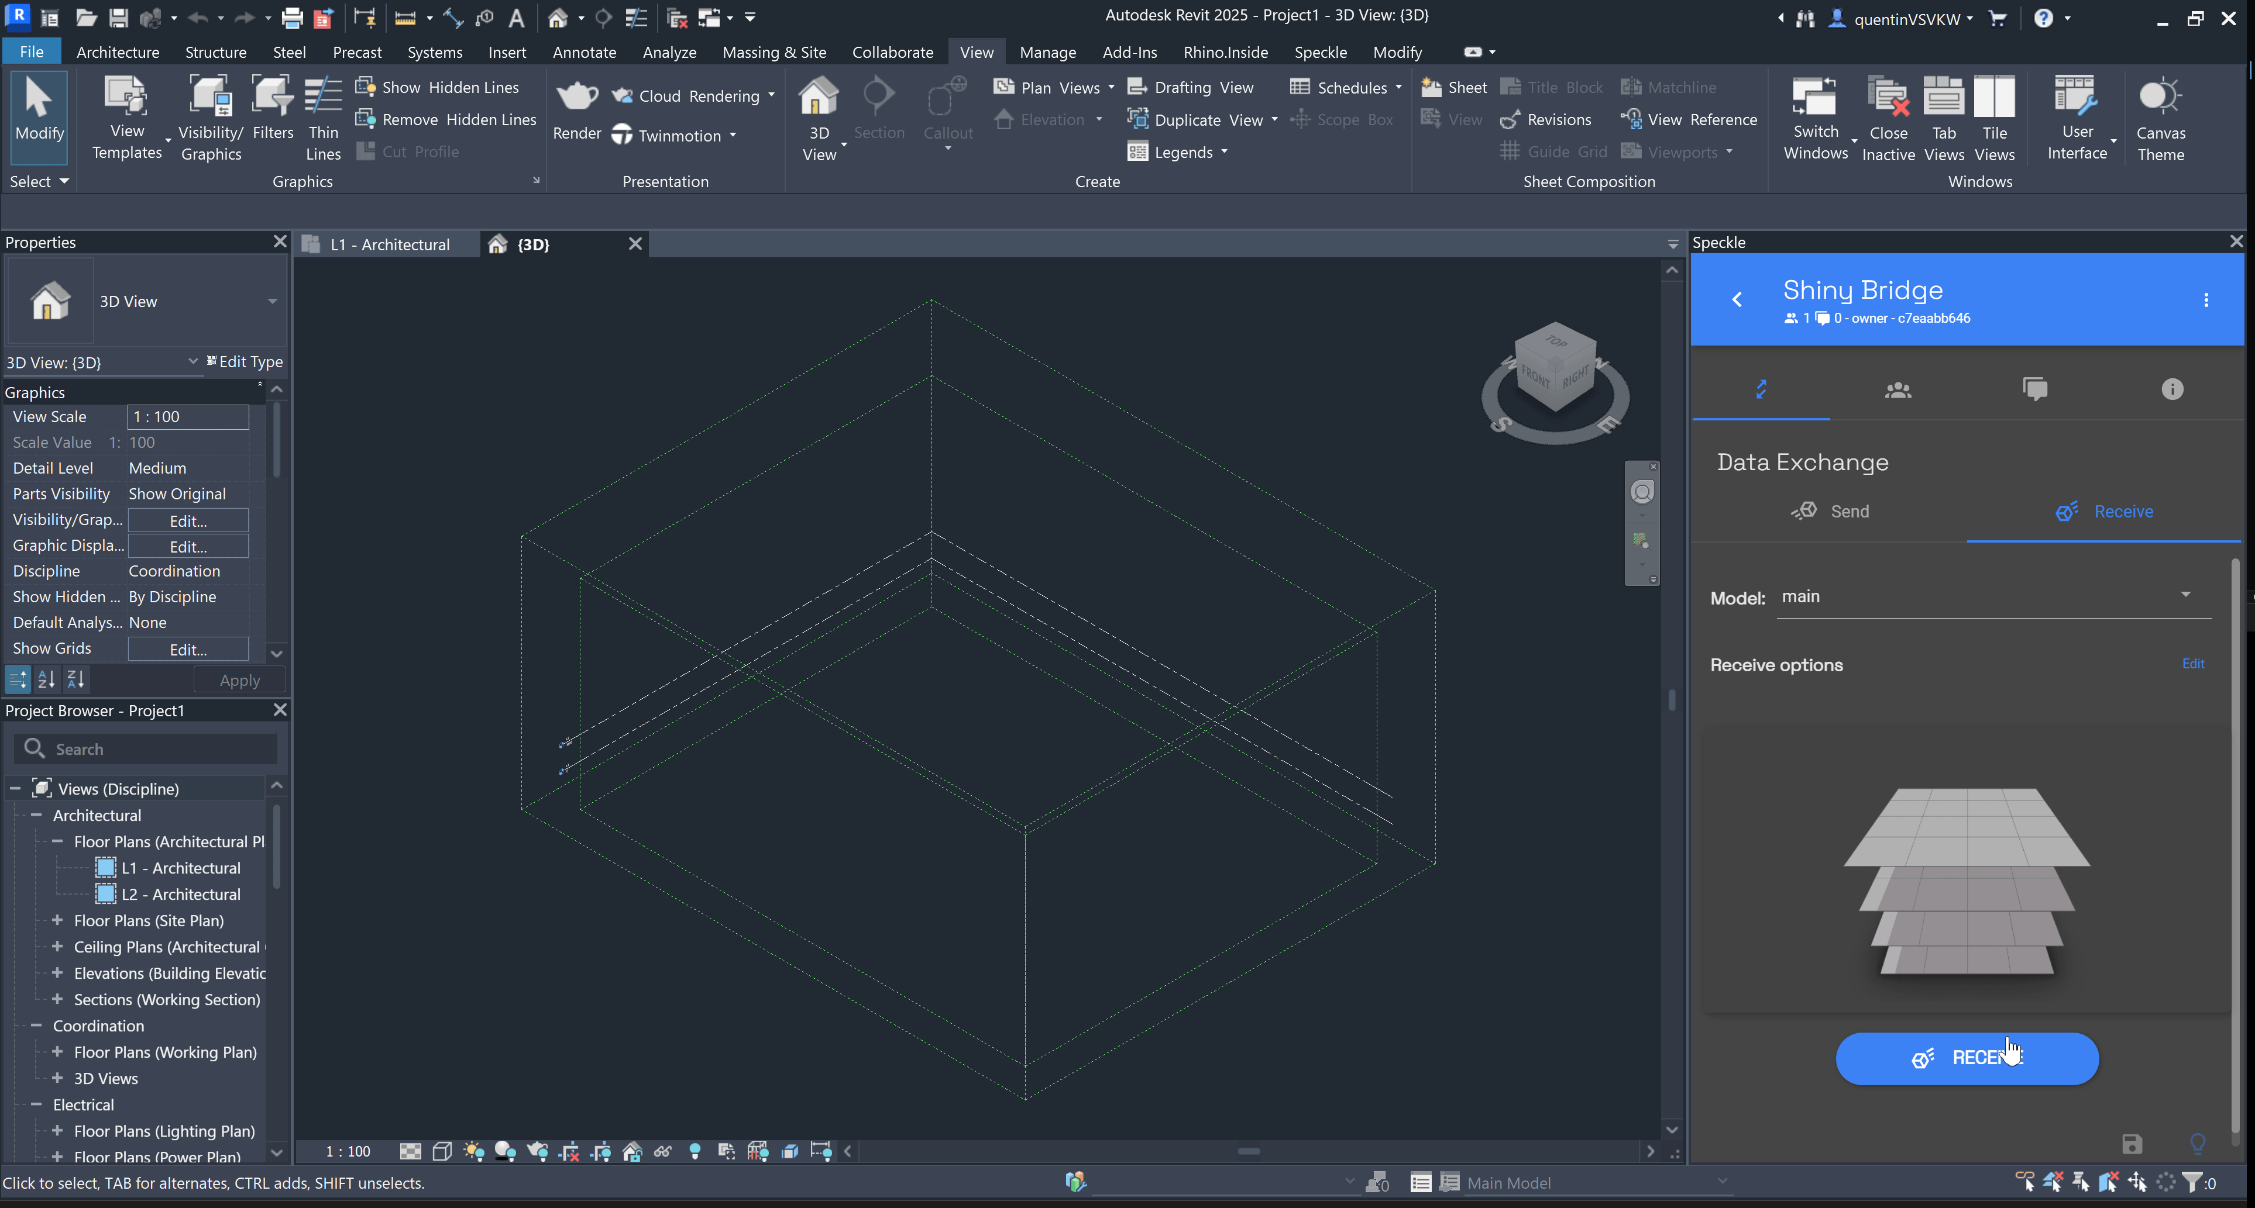2255x1208 pixels.
Task: Click the Visibility/Graphics tool in the ribbon
Action: point(210,118)
